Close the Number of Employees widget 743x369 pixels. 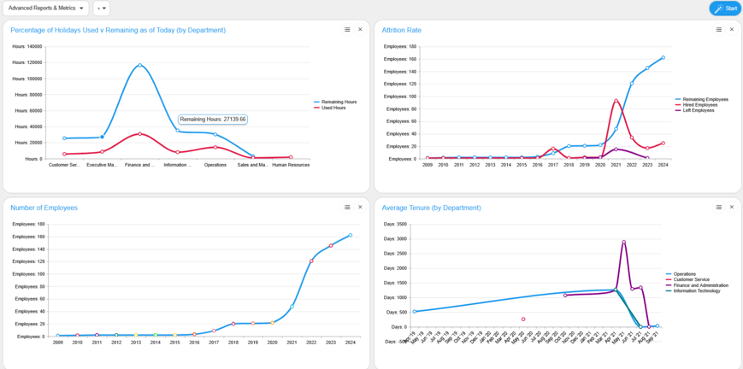tap(360, 208)
